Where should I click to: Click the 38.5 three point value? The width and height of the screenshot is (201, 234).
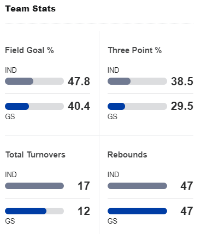pyautogui.click(x=182, y=81)
